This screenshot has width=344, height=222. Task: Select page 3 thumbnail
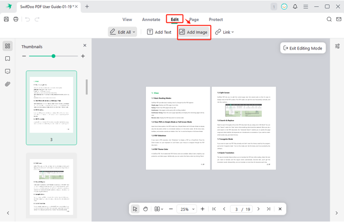51,108
